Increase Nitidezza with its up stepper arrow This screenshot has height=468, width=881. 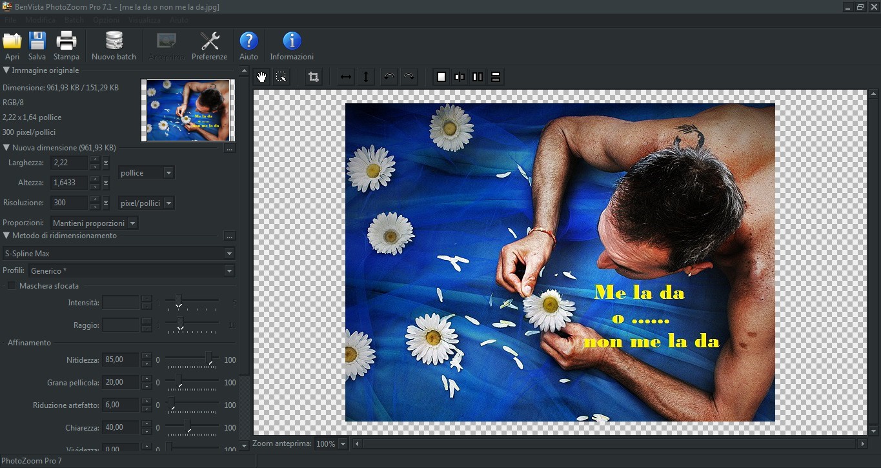[147, 356]
